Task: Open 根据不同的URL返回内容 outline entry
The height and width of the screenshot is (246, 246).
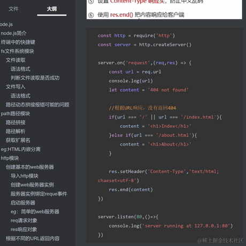Action: tap(33, 239)
